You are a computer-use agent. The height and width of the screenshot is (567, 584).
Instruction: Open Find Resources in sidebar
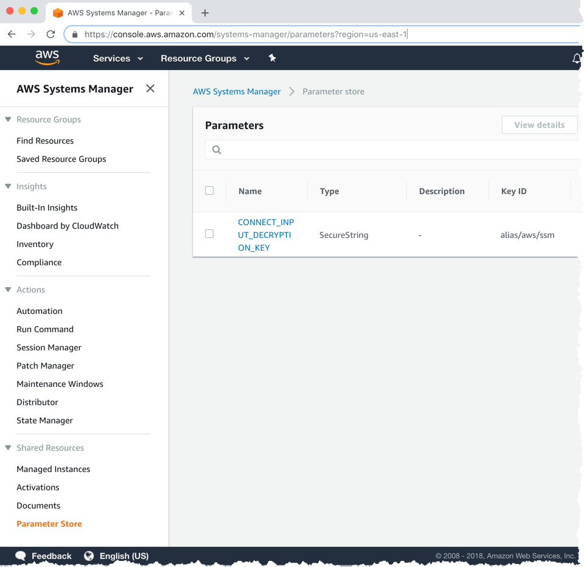[x=45, y=141]
